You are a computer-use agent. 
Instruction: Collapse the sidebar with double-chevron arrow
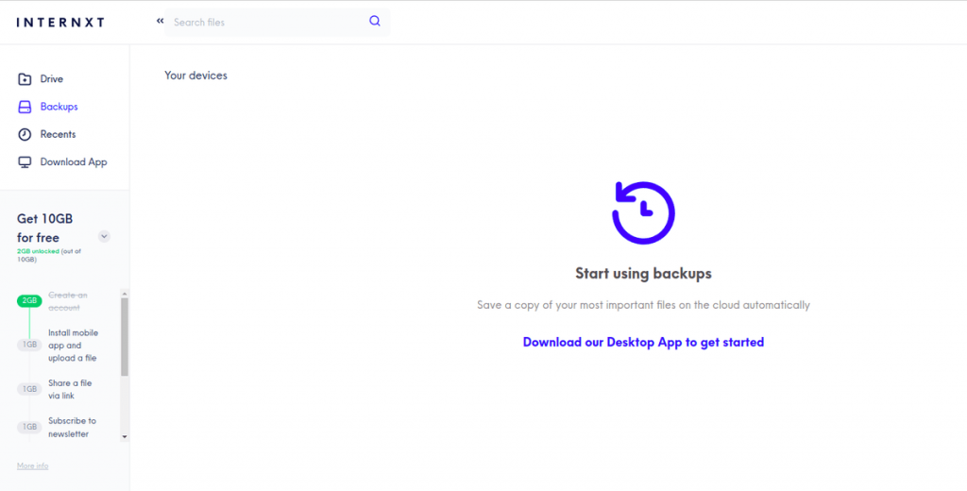click(160, 21)
